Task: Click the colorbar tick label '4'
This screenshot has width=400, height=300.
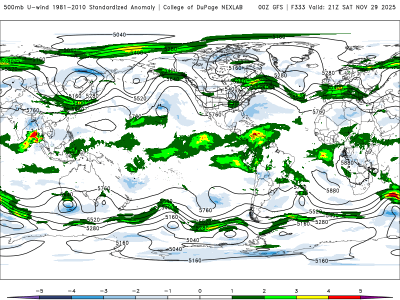Action: point(328,291)
